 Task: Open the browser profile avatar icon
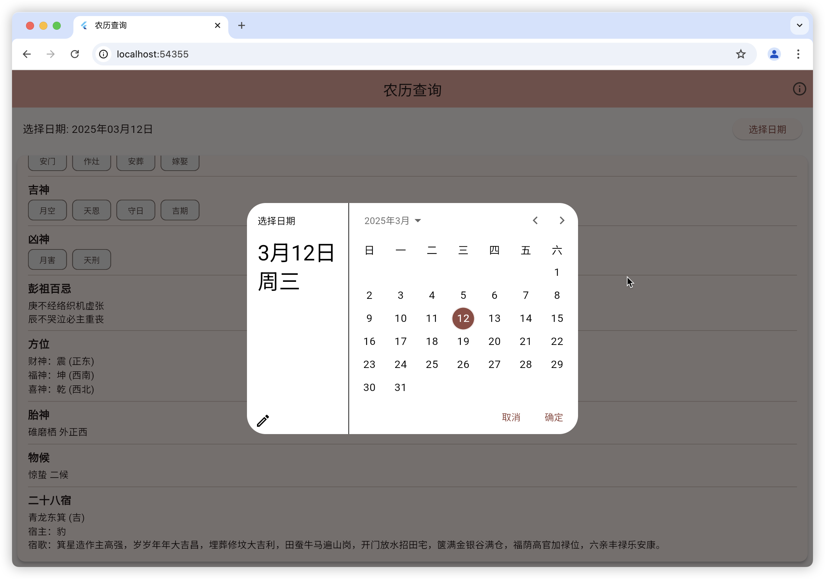coord(774,54)
